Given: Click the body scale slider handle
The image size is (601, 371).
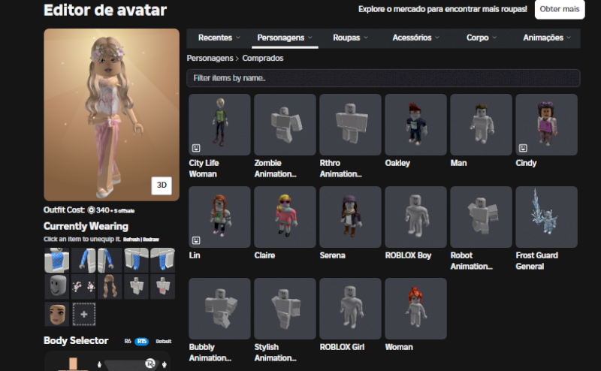Looking at the screenshot, I should (x=149, y=363).
